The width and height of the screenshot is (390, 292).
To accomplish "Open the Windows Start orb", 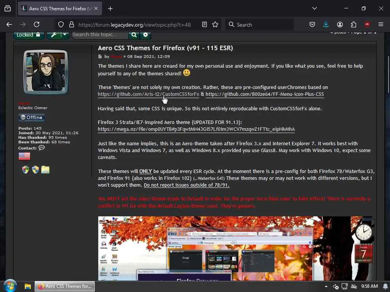I will (x=10, y=286).
